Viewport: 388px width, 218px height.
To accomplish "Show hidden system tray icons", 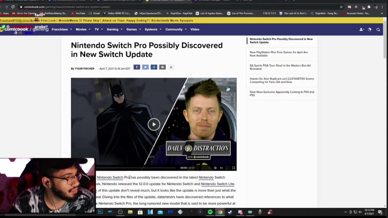I will point(345,212).
